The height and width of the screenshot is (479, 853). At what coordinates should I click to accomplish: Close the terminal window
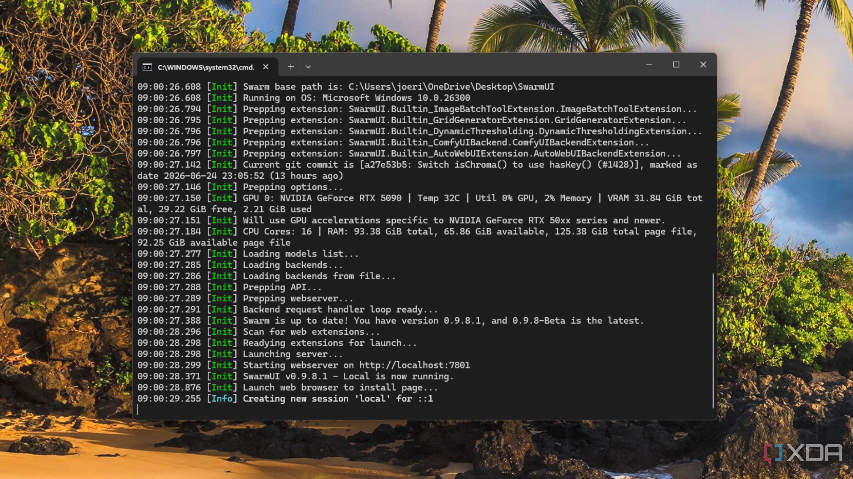click(x=703, y=64)
